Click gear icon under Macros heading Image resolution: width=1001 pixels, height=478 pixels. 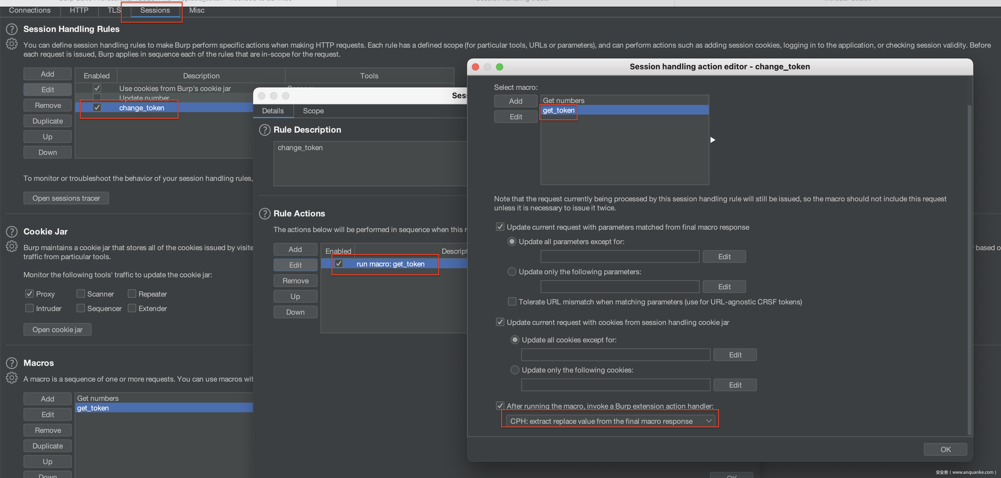[12, 378]
